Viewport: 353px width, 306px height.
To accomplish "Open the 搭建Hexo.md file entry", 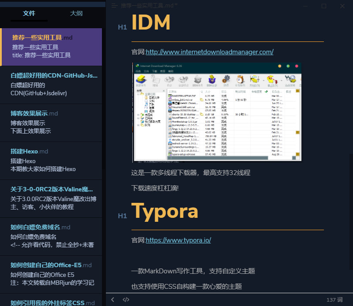I will coord(52,160).
